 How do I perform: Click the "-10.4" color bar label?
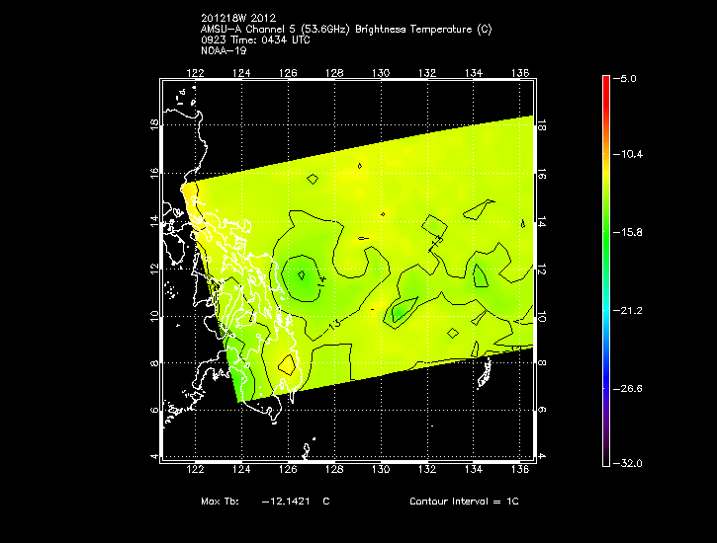tap(628, 154)
